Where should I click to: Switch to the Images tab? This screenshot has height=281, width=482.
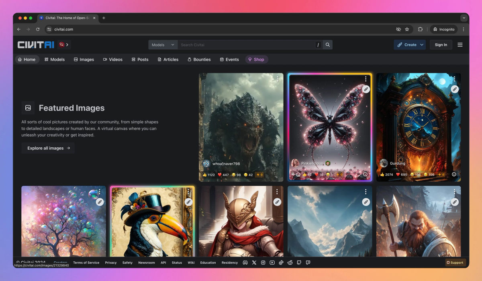[84, 59]
